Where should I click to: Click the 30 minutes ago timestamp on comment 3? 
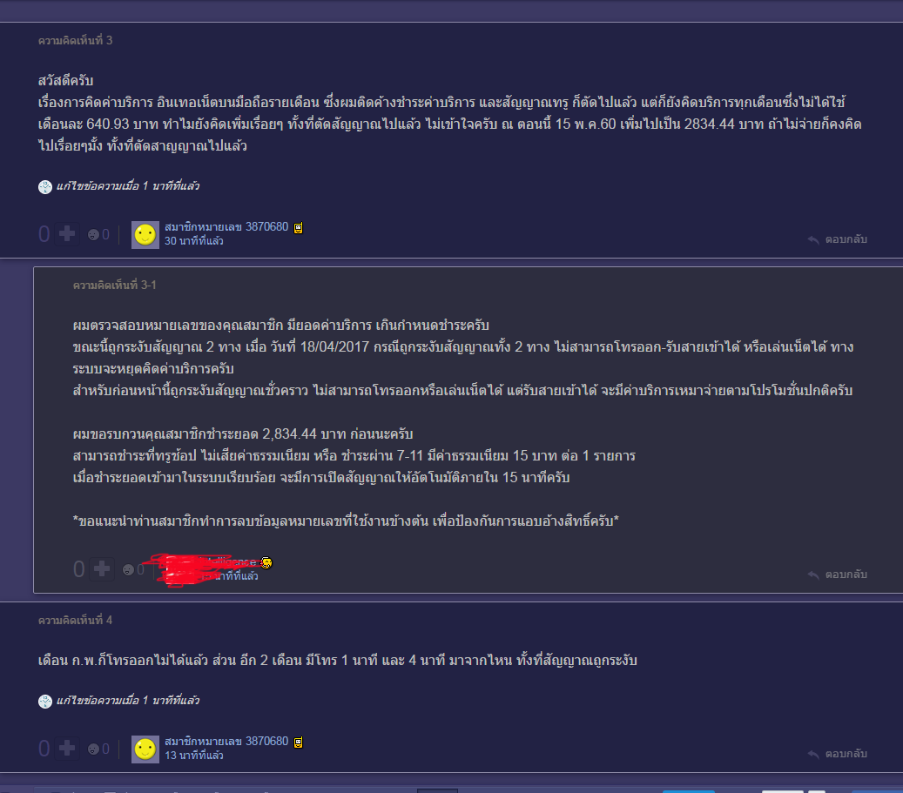[x=194, y=241]
